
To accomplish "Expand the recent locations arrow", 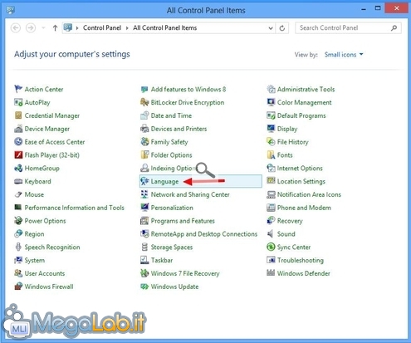I will coord(43,28).
